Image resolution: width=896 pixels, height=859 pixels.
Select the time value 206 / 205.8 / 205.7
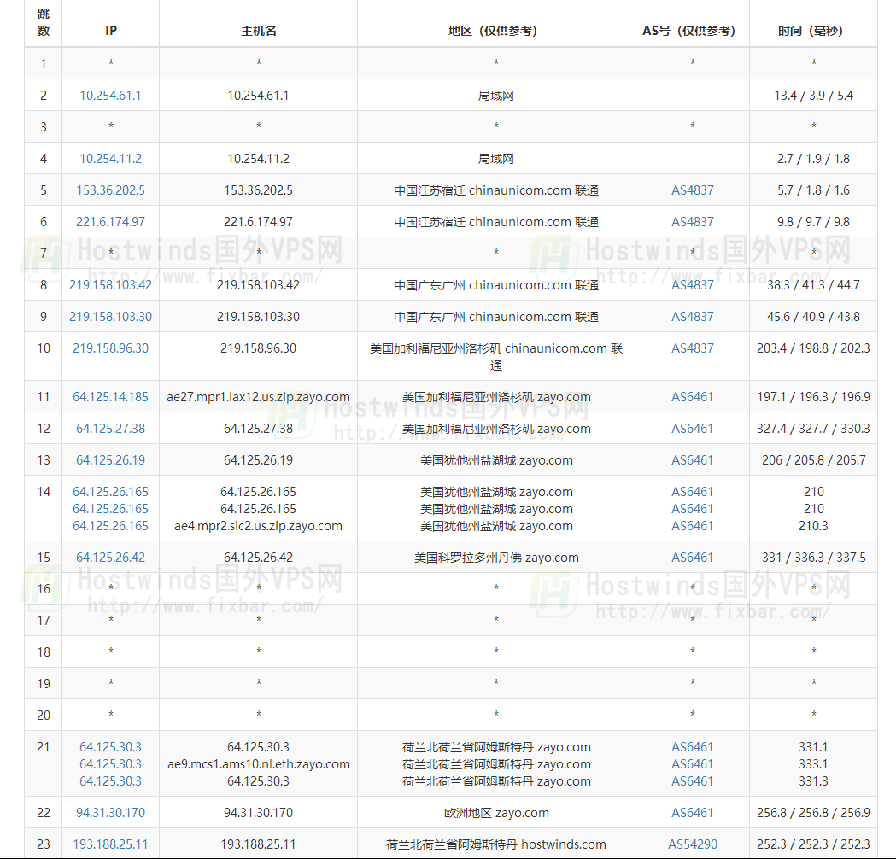tap(813, 459)
